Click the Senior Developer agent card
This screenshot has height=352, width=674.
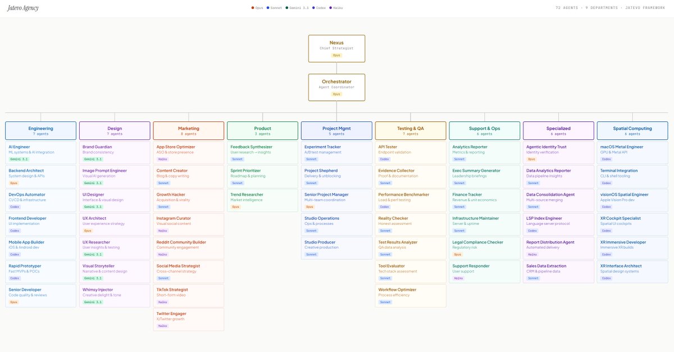(x=40, y=296)
